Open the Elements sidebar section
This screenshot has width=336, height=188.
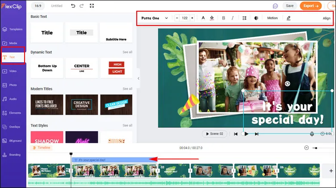tap(12, 113)
